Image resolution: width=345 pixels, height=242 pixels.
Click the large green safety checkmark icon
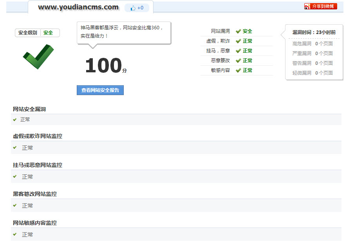coord(38,56)
